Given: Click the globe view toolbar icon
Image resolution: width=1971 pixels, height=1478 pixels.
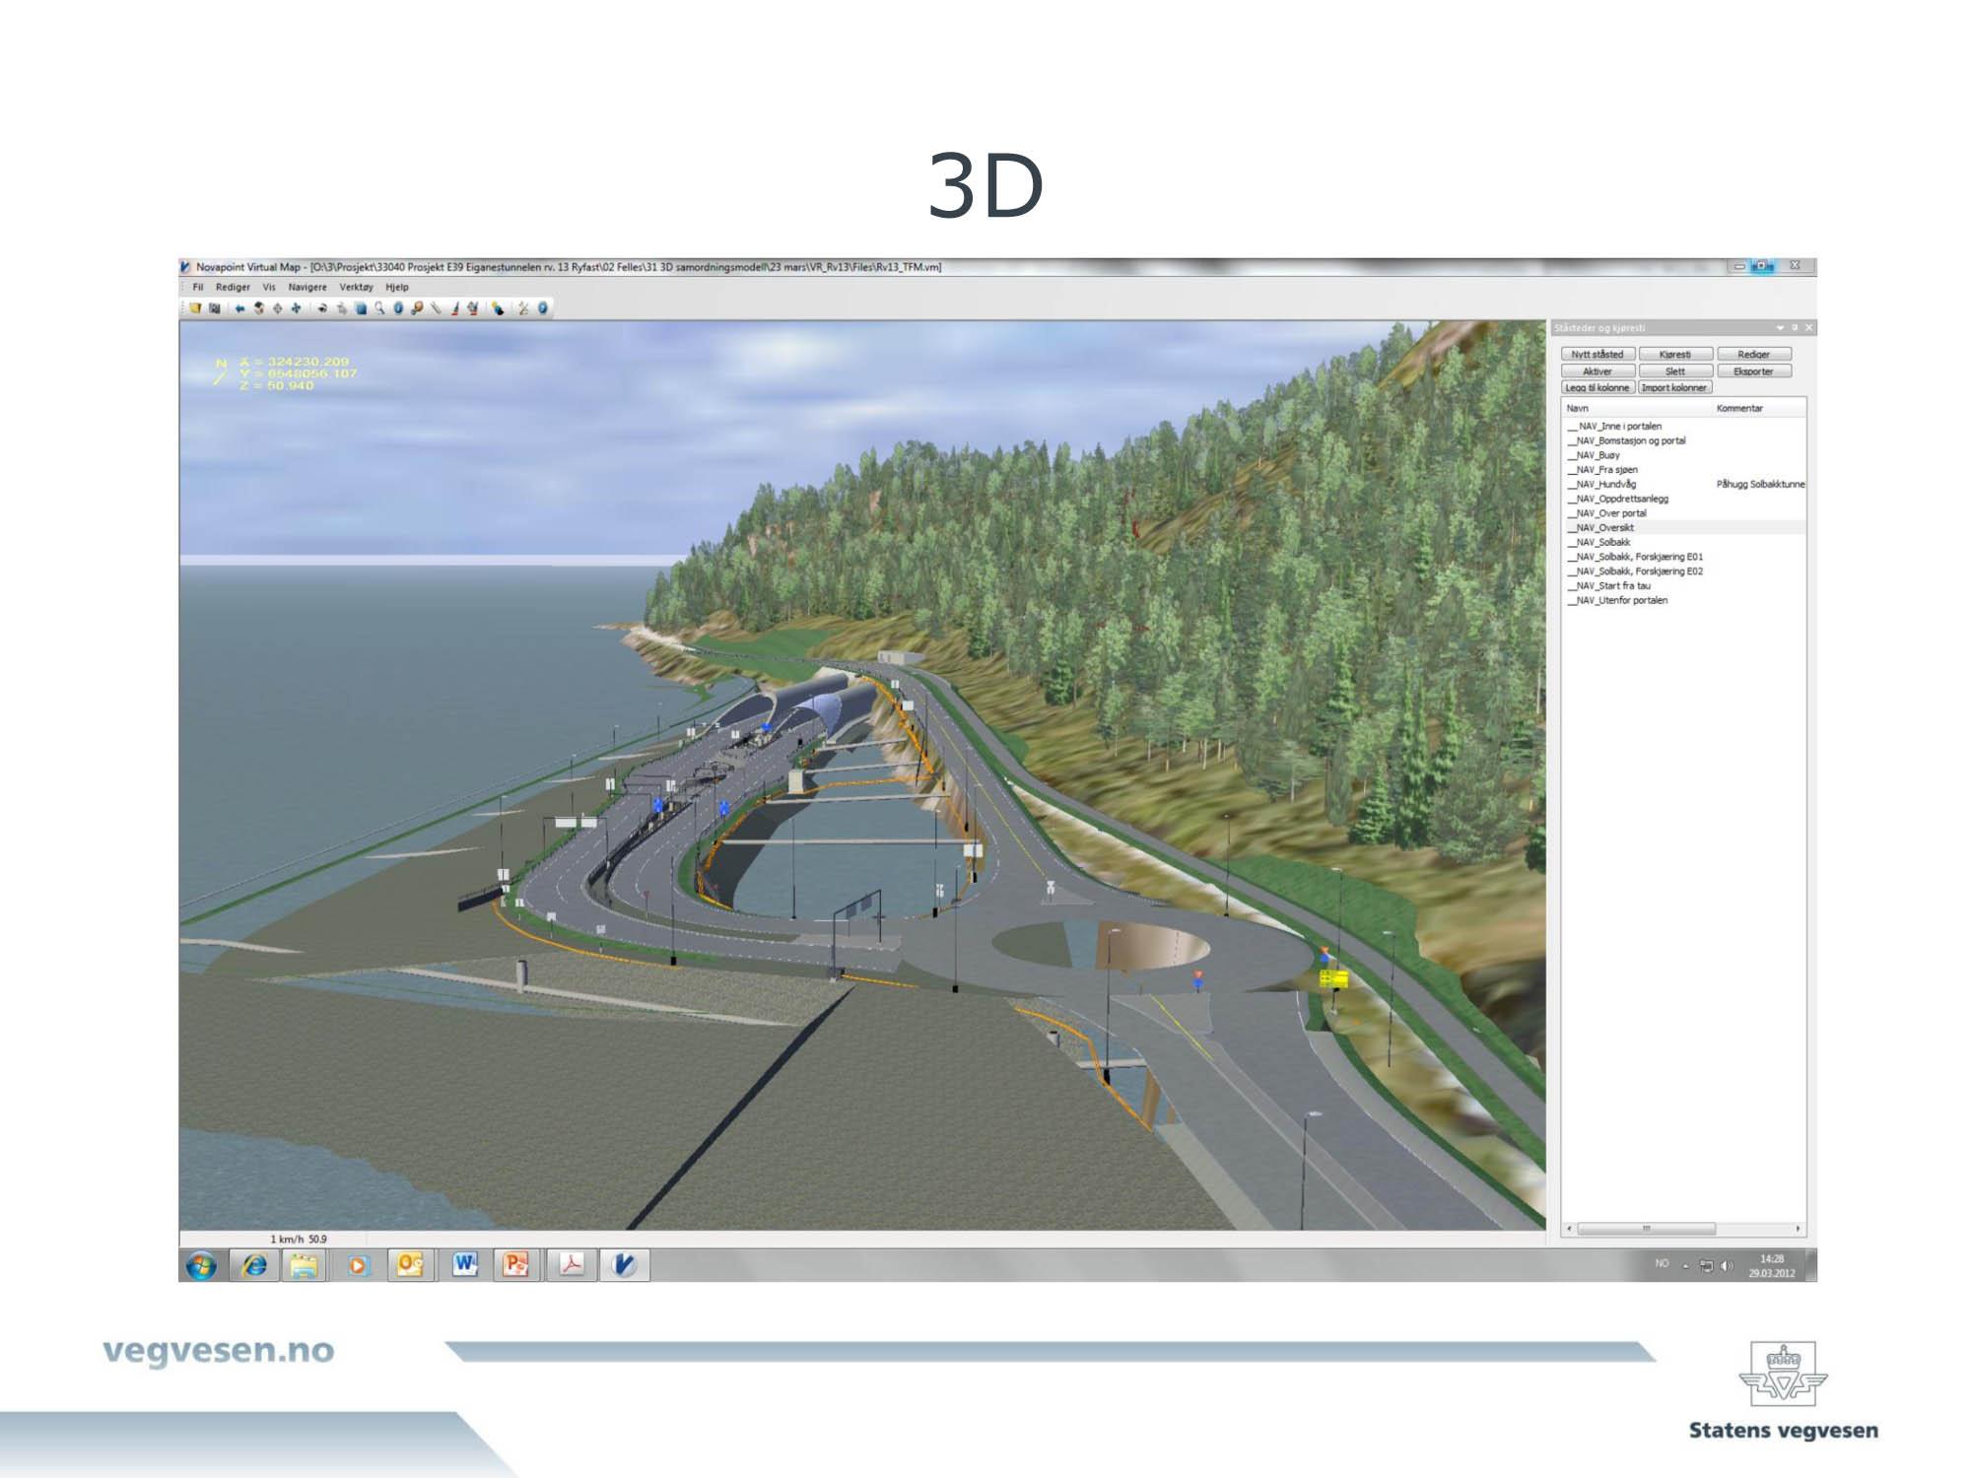Looking at the screenshot, I should point(259,308).
